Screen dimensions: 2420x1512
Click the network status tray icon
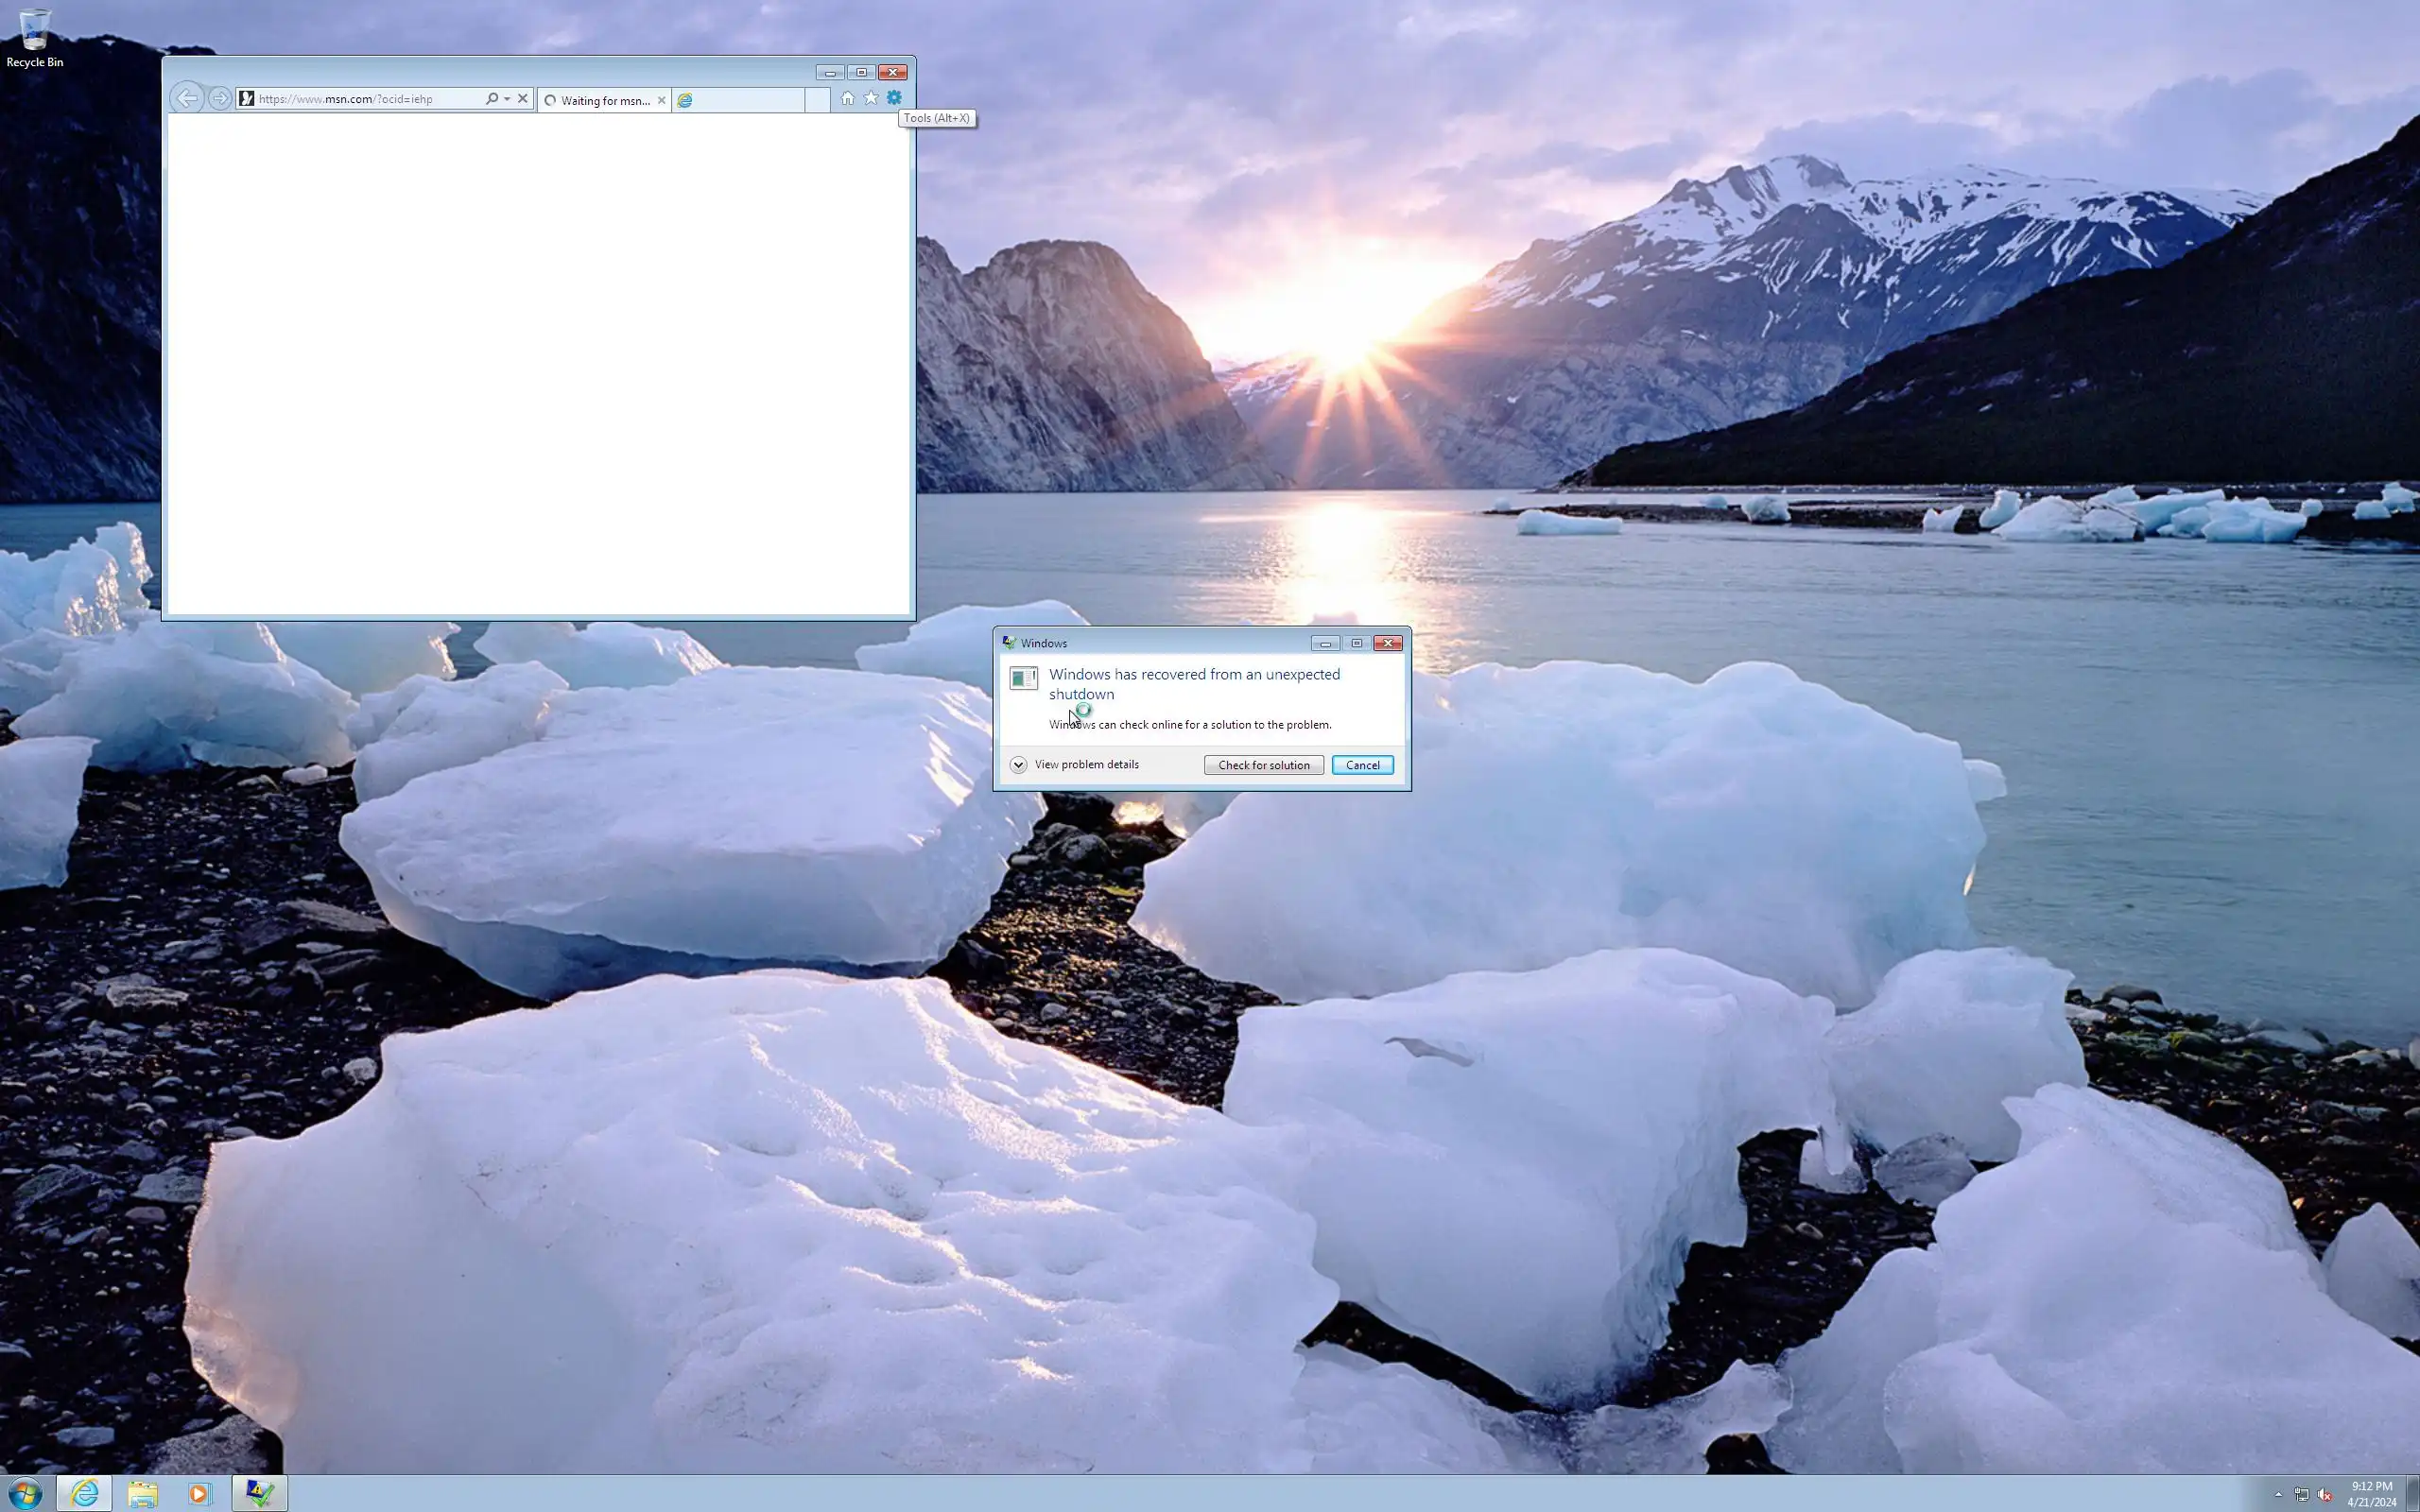[2301, 1494]
